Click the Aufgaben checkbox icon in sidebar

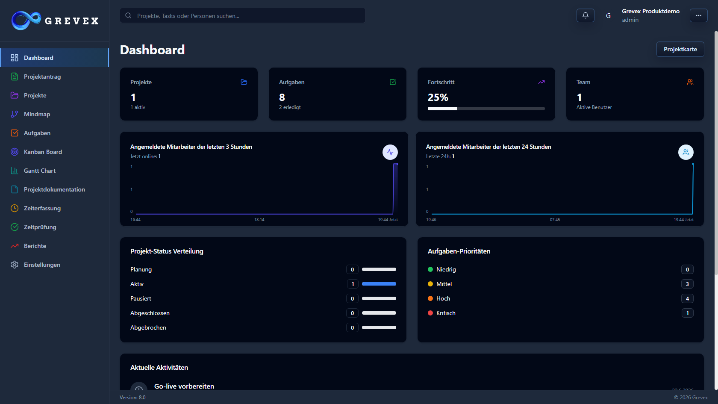[15, 133]
